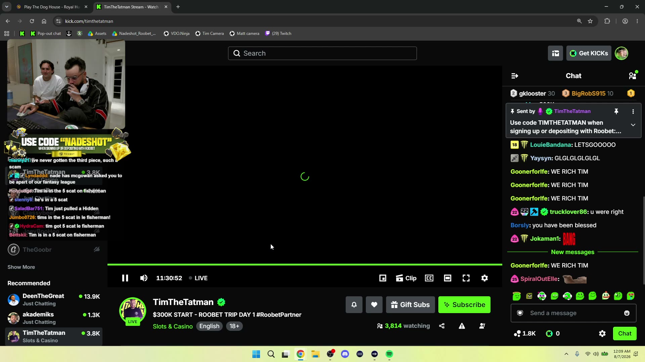This screenshot has height=362, width=645.
Task: Open the user profile avatar menu
Action: click(621, 53)
